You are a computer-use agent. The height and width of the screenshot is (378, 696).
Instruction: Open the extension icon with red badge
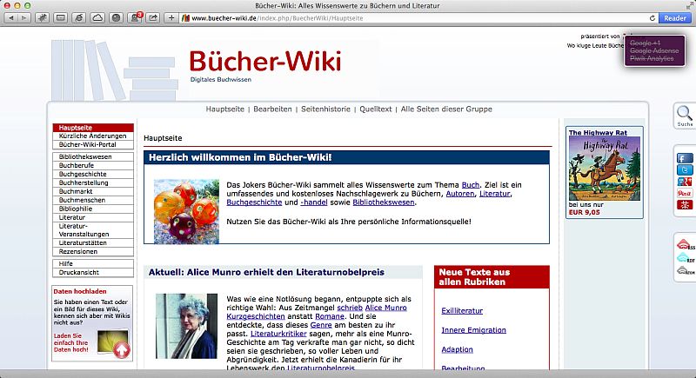click(136, 17)
